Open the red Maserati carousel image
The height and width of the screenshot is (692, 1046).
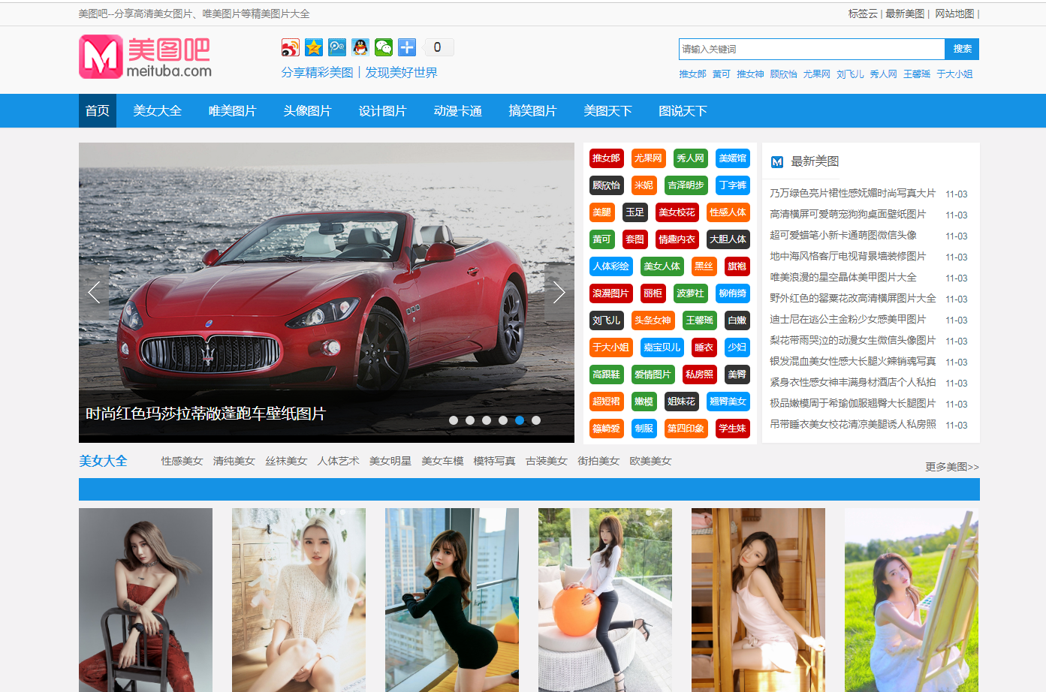point(327,285)
